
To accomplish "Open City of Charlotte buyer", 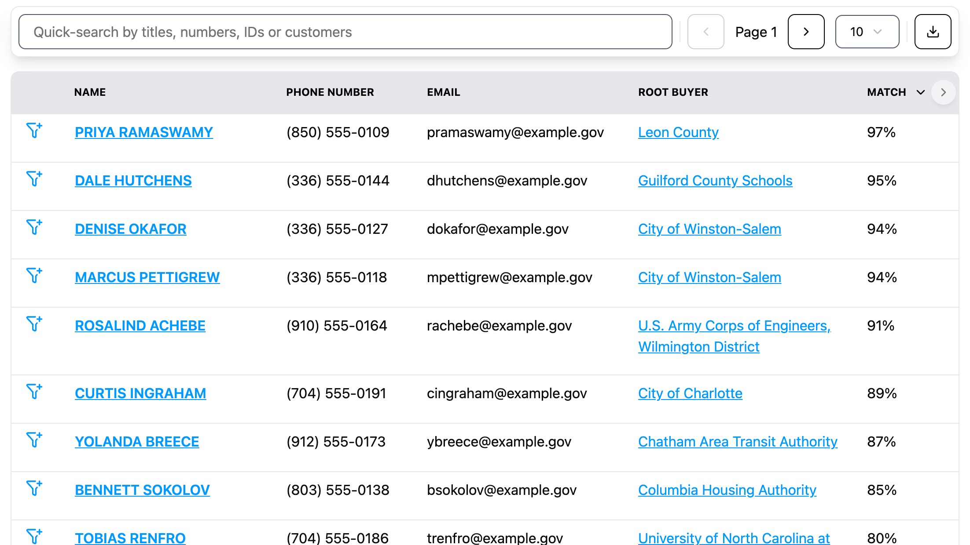I will tap(690, 393).
